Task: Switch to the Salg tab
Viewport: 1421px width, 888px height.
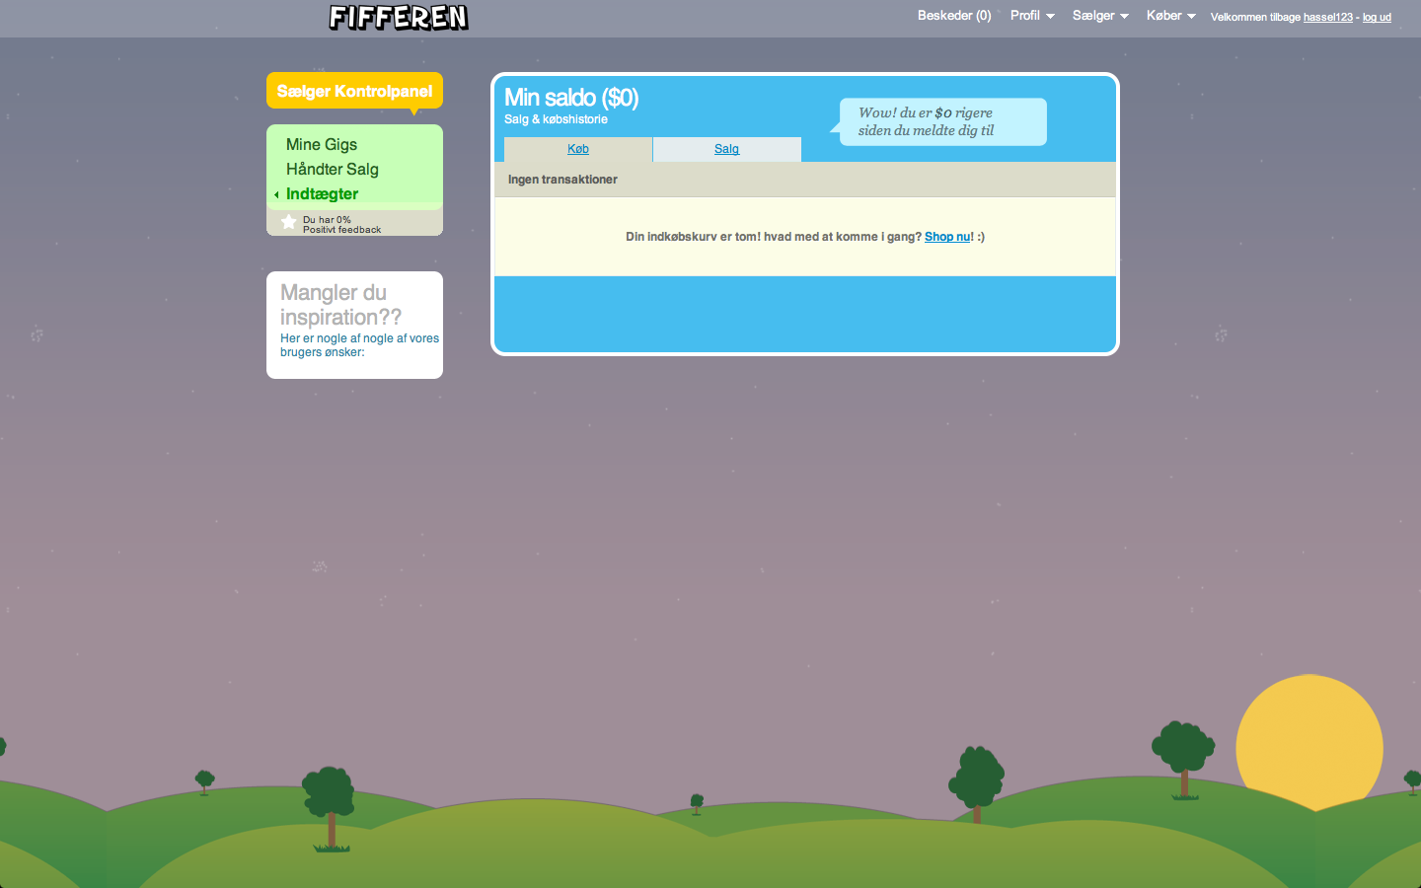Action: point(726,149)
